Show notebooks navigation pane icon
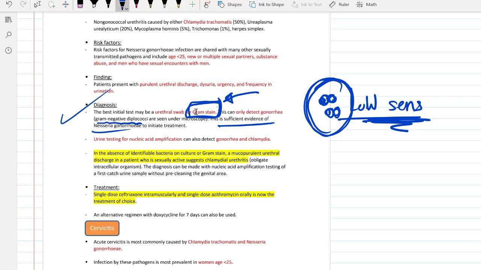 (x=8, y=19)
